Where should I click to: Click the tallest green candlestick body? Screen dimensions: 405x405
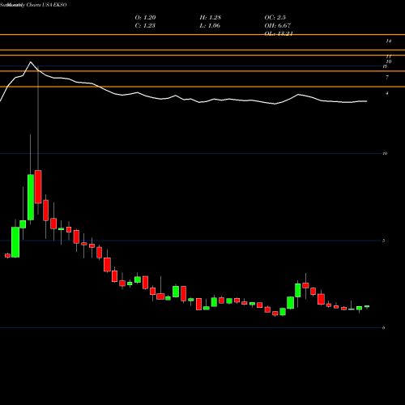[31, 197]
